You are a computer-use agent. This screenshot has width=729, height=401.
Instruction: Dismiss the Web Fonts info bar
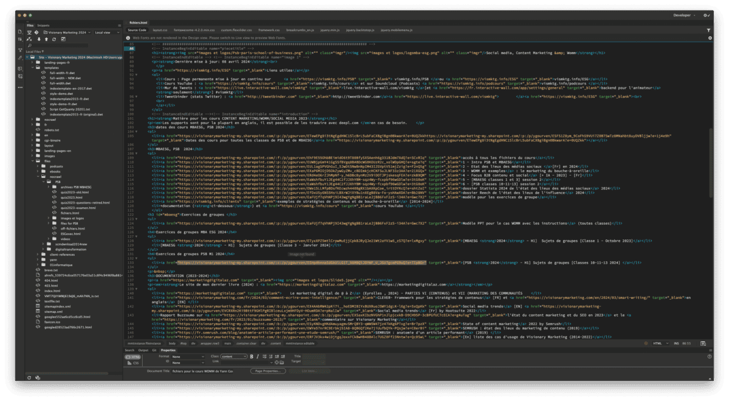coord(710,38)
